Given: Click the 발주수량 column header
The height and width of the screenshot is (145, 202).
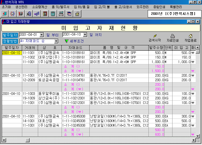Looking at the screenshot, I should click(x=156, y=48).
